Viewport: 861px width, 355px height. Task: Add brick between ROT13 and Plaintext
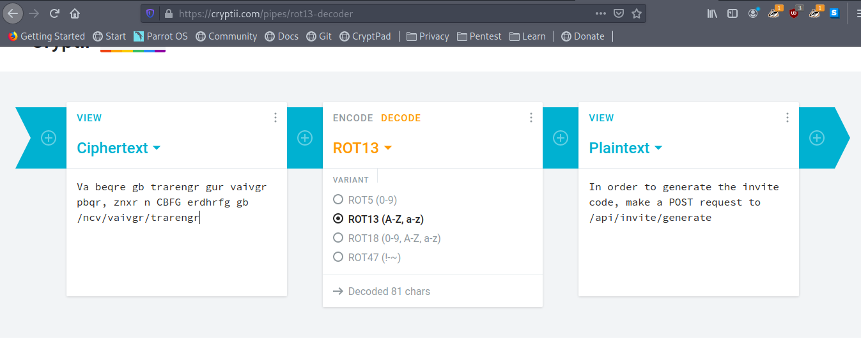[x=561, y=138]
